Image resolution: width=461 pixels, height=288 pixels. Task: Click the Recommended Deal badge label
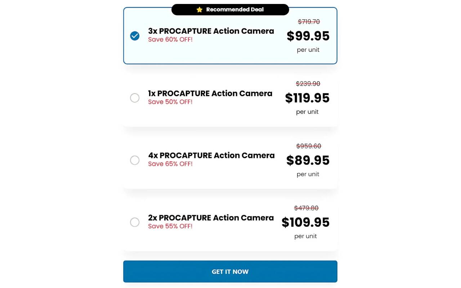click(x=235, y=10)
